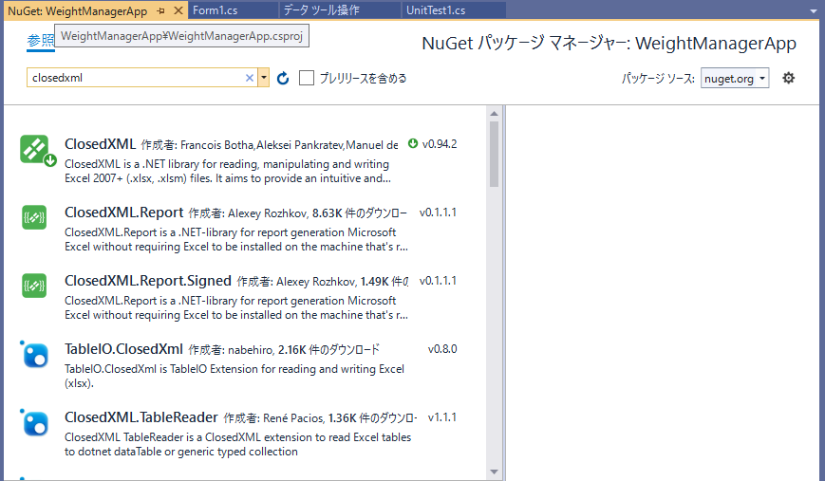Click the author text nabehiro
This screenshot has height=481, width=825.
pos(251,350)
